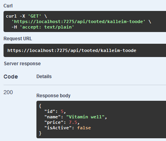
Task: Click the Curl section label
Action: 8,6
